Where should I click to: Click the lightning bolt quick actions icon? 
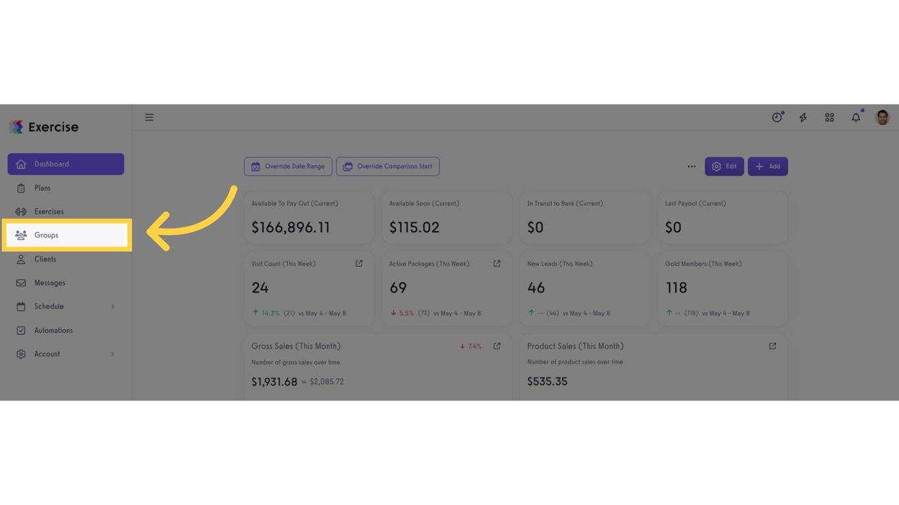tap(803, 118)
